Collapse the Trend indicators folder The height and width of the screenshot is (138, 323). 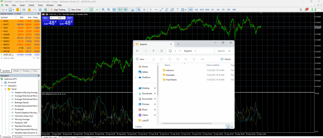[5, 89]
